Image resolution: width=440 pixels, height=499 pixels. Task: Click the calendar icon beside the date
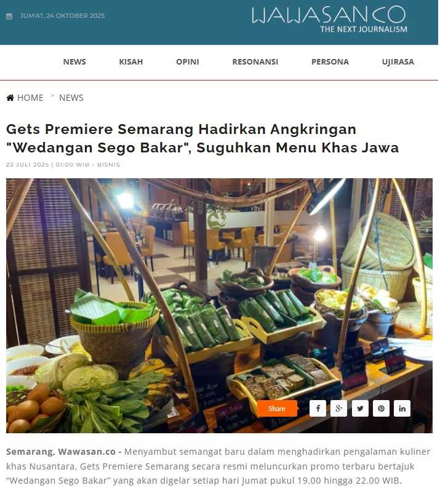9,16
